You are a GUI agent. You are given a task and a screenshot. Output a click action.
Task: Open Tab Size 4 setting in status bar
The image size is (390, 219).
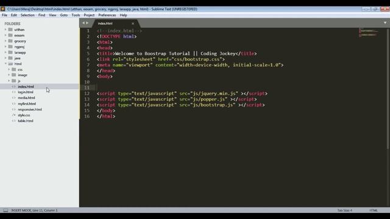(x=345, y=210)
